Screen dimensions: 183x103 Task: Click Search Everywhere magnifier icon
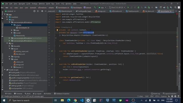coord(175,7)
